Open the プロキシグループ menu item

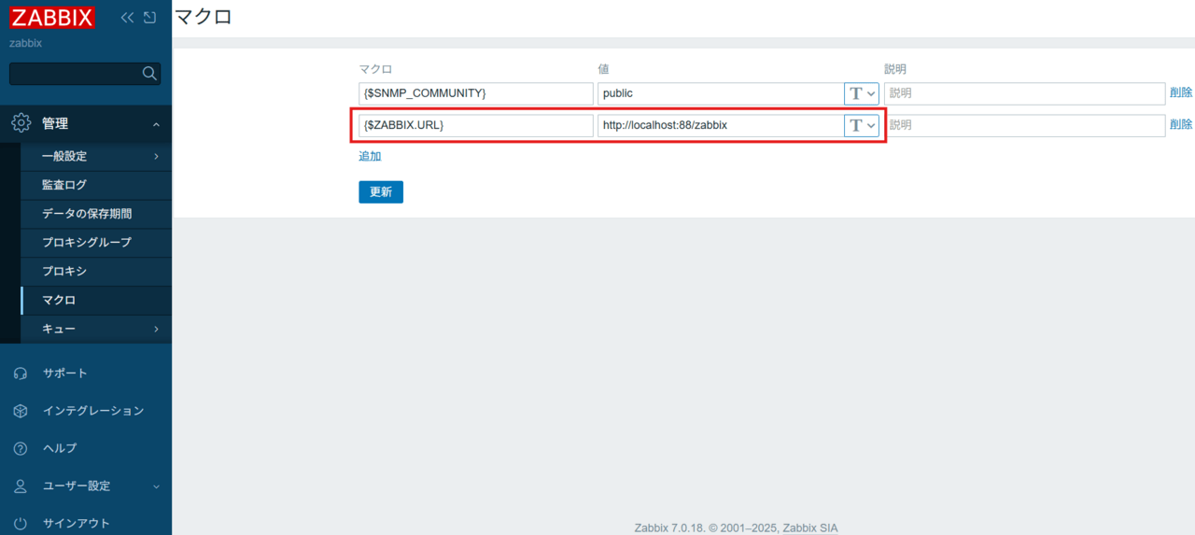(x=87, y=243)
